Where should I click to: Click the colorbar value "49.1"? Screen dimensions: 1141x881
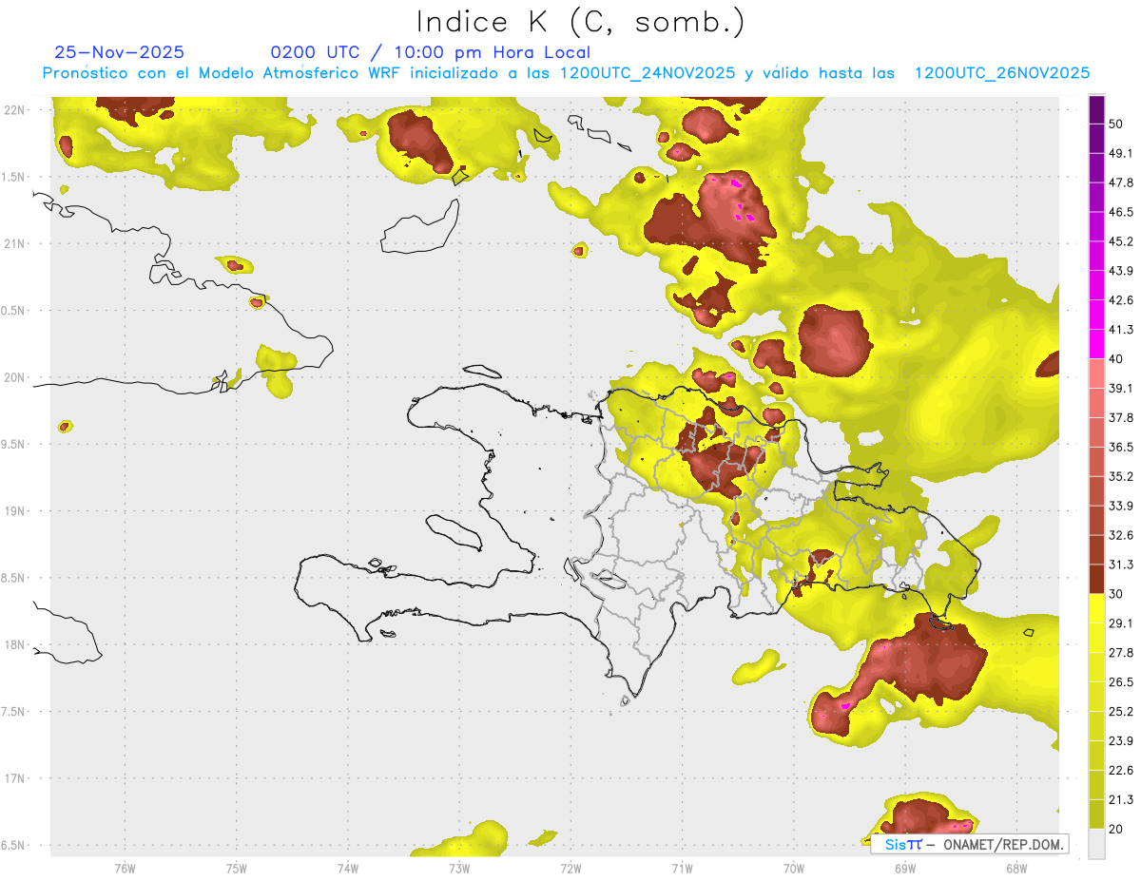pos(1121,153)
